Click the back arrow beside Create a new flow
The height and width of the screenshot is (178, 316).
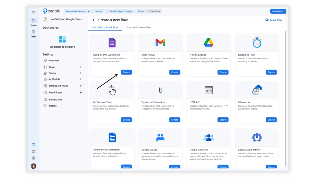click(x=94, y=20)
